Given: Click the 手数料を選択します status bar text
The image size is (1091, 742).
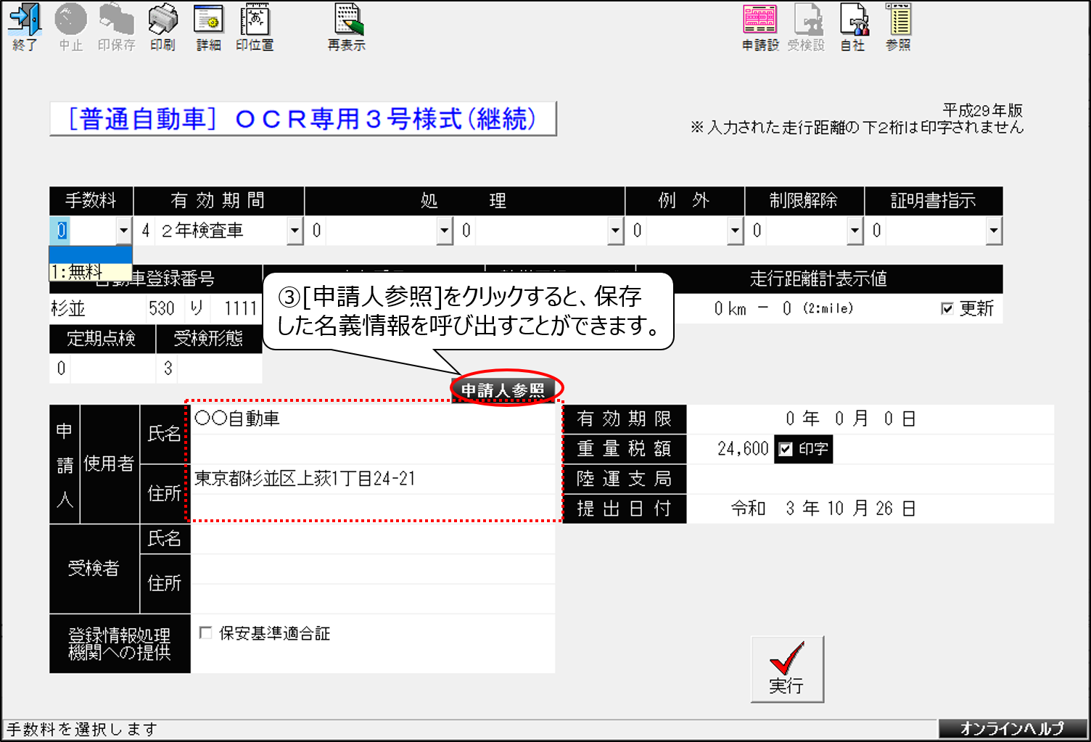Looking at the screenshot, I should coord(81,729).
